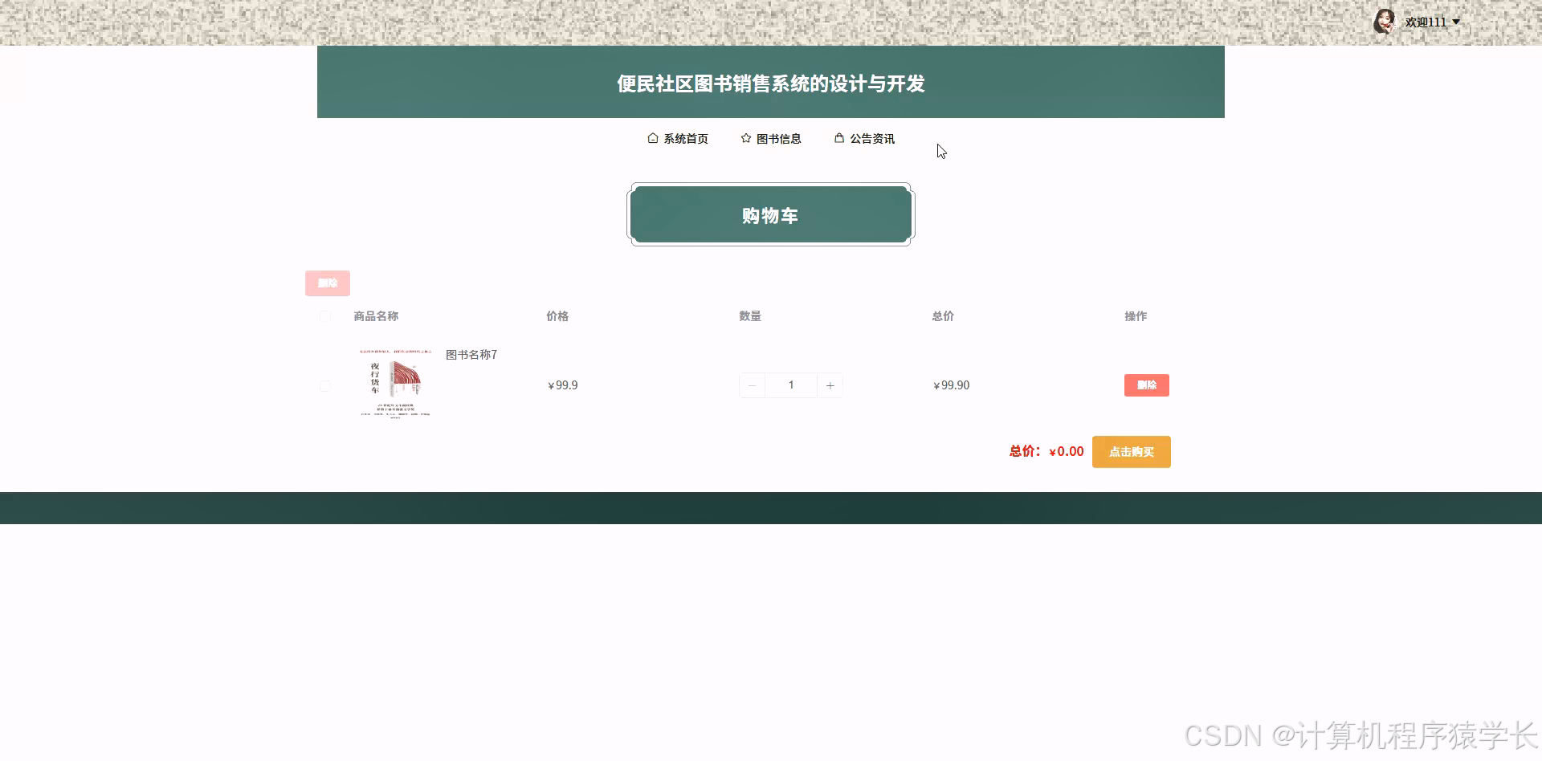
Task: Click the orange 点击购买 button
Action: point(1132,452)
